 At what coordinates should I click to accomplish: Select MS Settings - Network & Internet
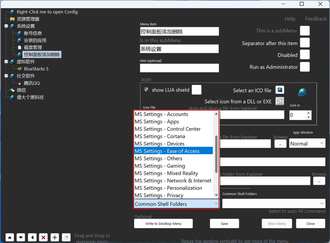(173, 181)
